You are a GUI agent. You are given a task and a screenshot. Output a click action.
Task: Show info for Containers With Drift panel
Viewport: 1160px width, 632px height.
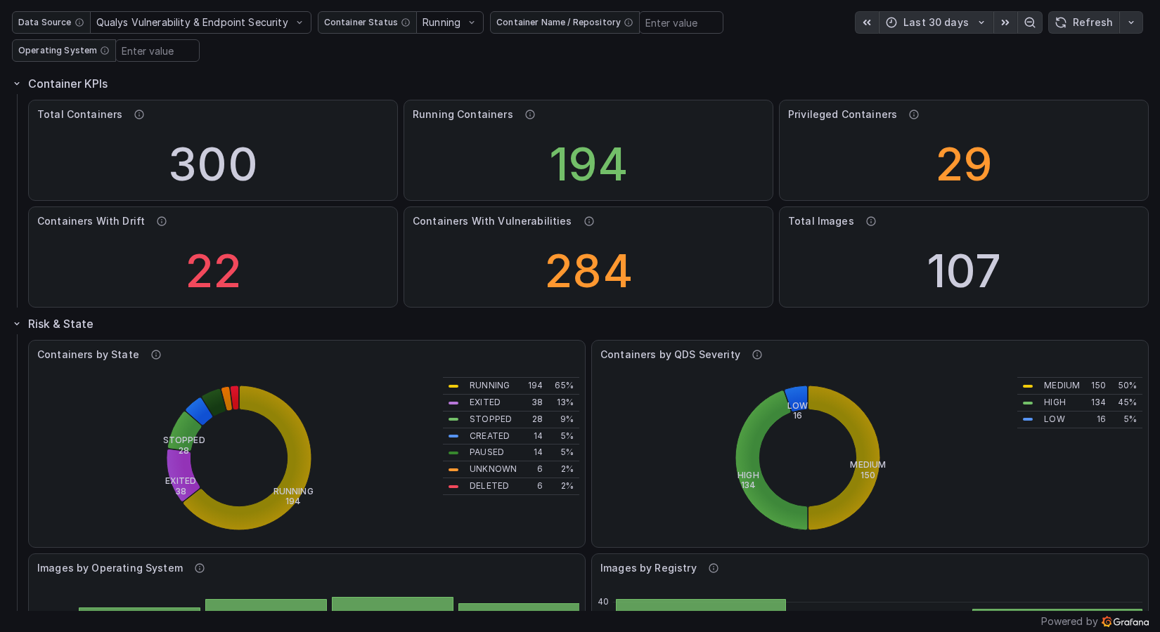pos(162,221)
